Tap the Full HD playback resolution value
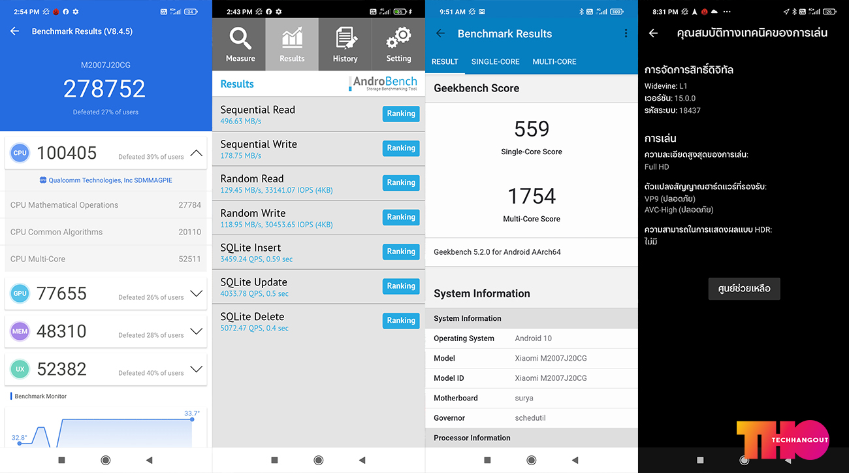 tap(657, 167)
